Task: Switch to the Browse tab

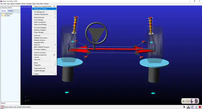Action: pyautogui.click(x=4, y=11)
